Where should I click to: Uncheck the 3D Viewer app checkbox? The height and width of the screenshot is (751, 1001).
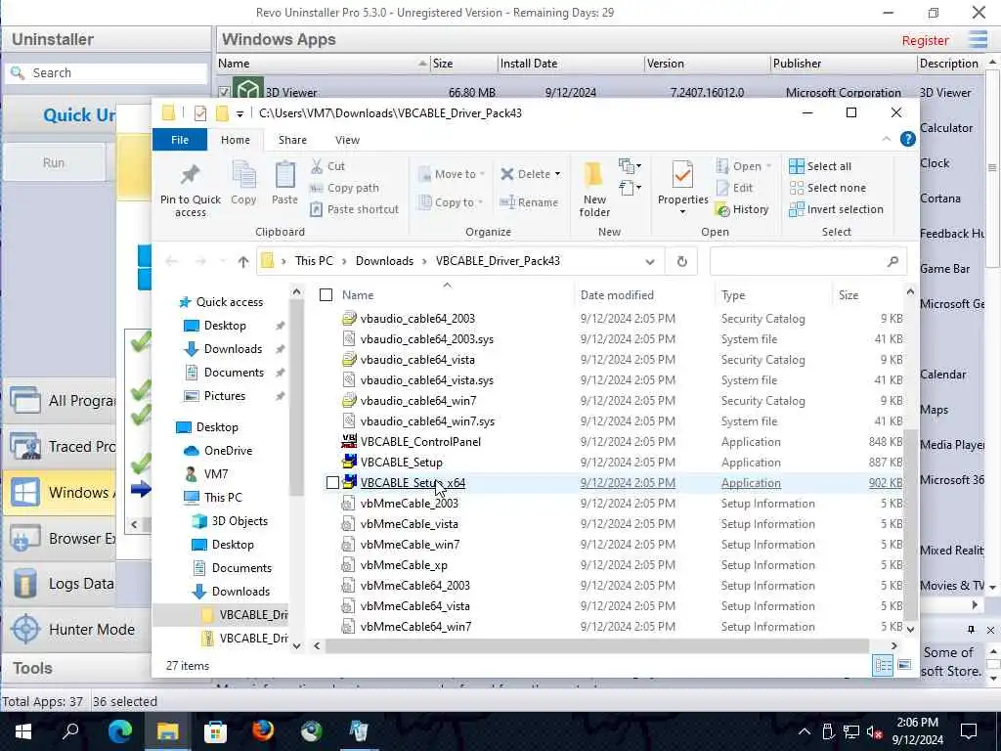(224, 92)
